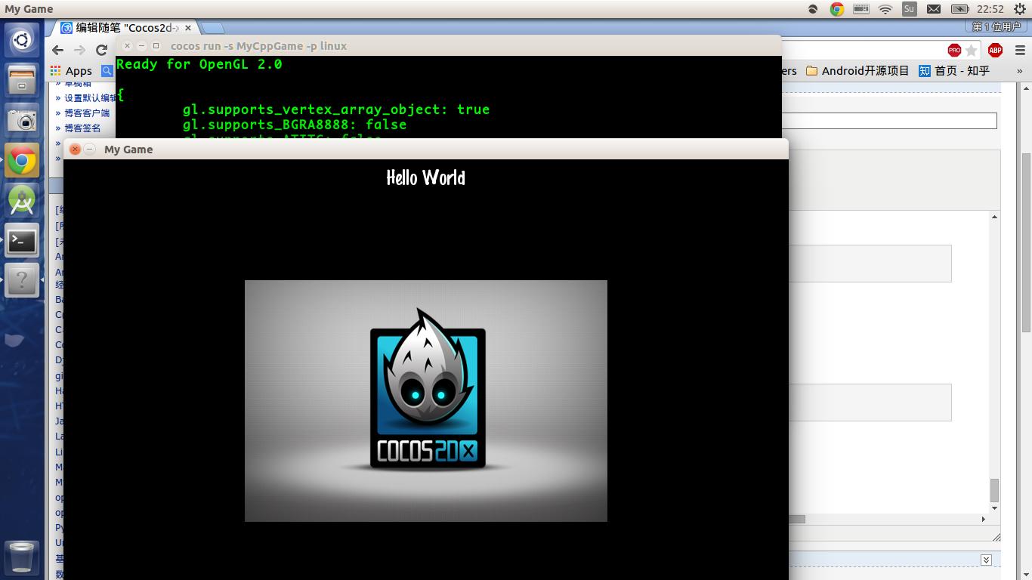The image size is (1032, 580).
Task: Open the Trash in the dock
Action: [22, 558]
